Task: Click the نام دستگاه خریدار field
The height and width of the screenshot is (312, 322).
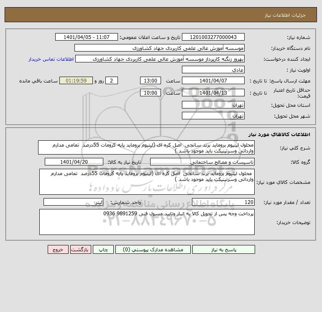Action: click(159, 48)
